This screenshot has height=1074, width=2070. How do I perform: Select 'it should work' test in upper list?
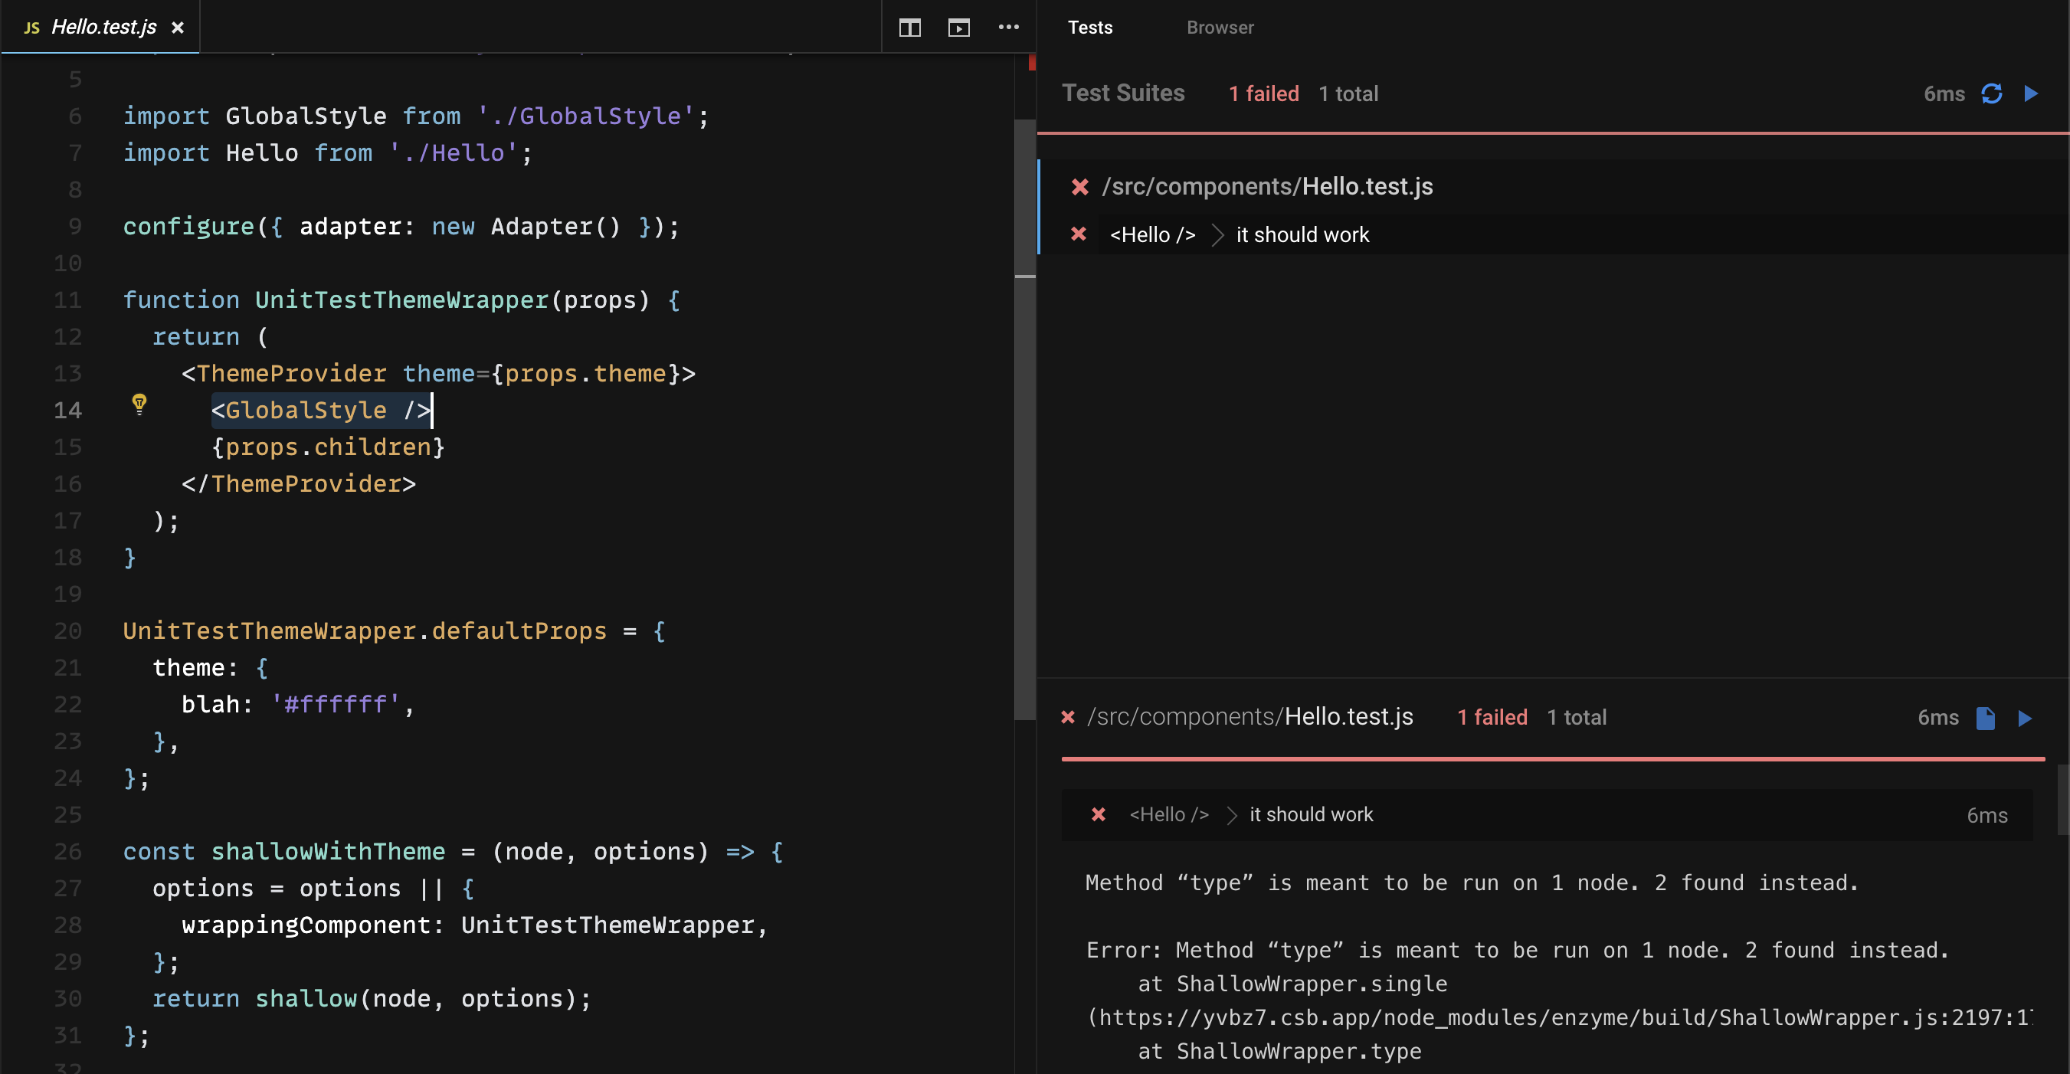pyautogui.click(x=1302, y=234)
